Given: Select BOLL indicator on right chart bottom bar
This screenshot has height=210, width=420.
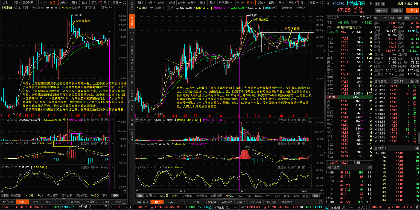Looking at the screenshot, I should pyautogui.click(x=258, y=196).
